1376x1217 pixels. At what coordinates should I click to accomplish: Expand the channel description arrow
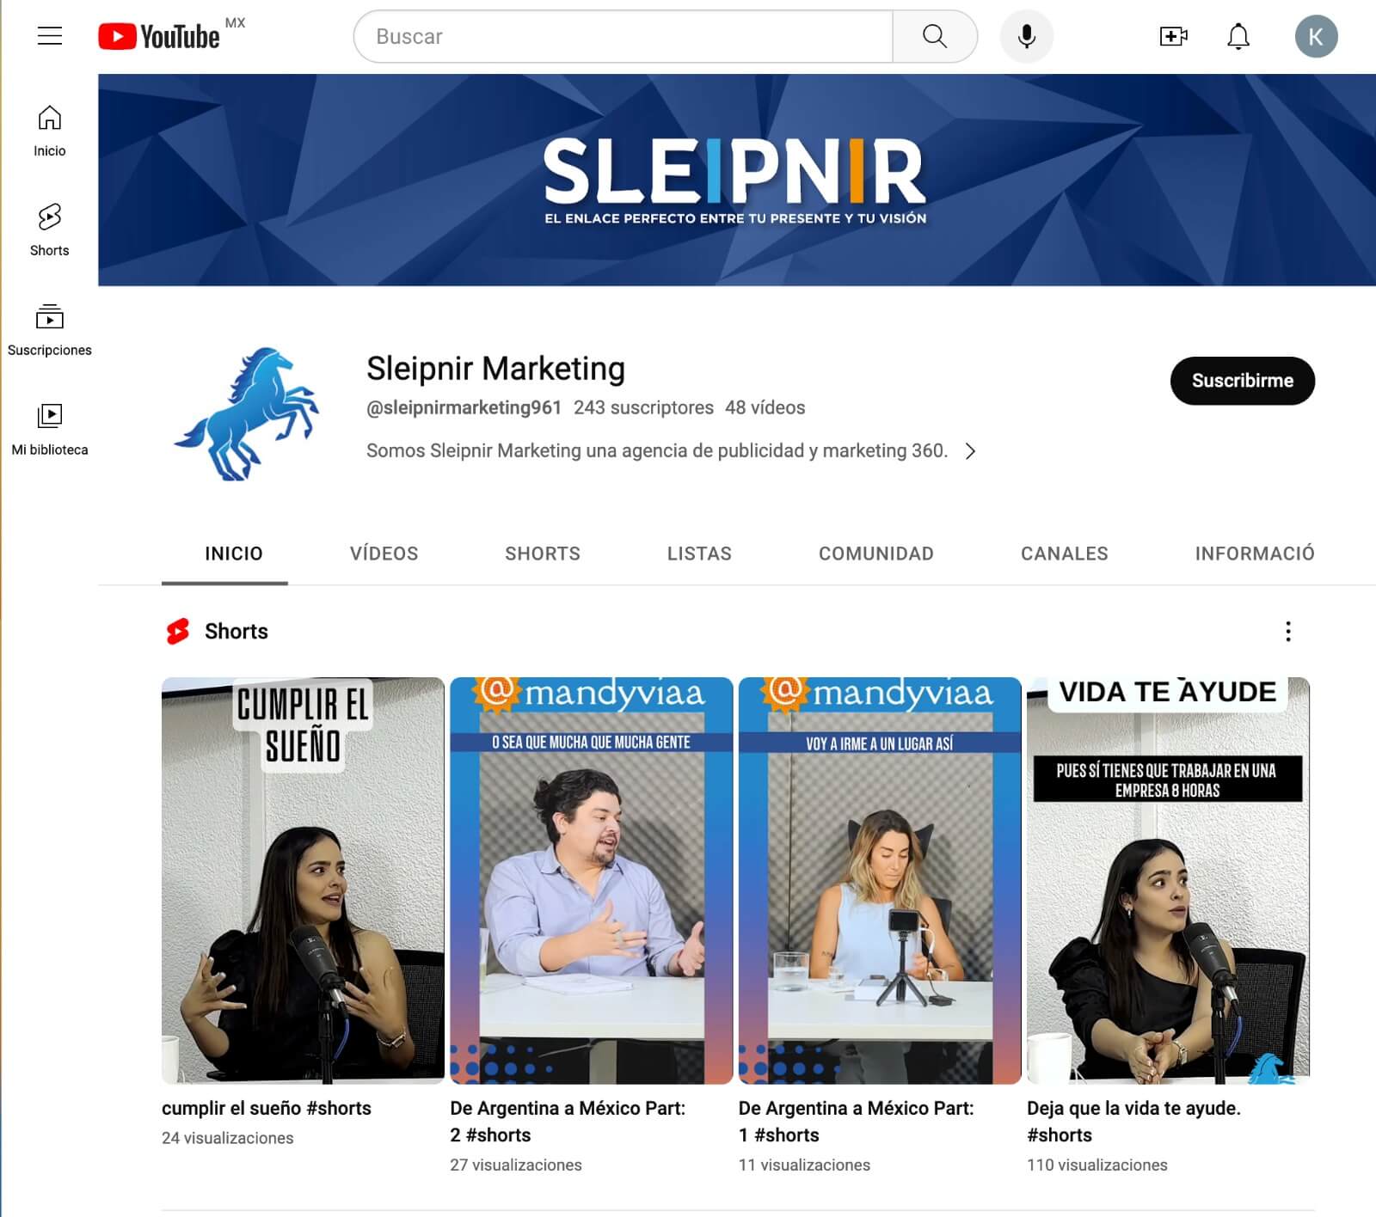click(x=972, y=450)
